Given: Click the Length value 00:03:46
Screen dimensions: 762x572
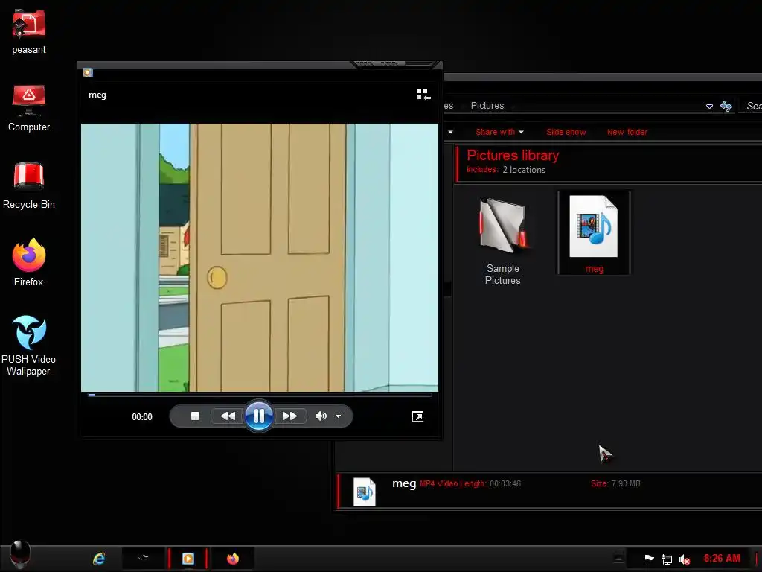Looking at the screenshot, I should coord(505,483).
